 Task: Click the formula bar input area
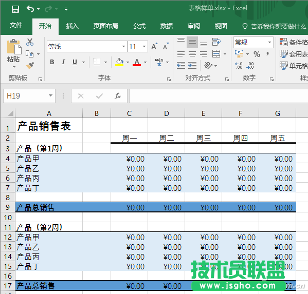pyautogui.click(x=219, y=96)
